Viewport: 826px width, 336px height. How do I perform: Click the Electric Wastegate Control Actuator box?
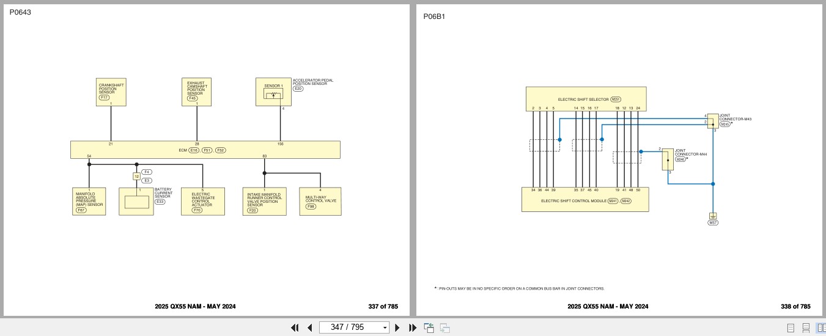(203, 202)
